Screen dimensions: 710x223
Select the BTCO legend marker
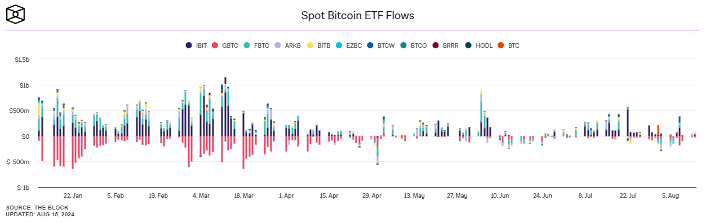402,45
